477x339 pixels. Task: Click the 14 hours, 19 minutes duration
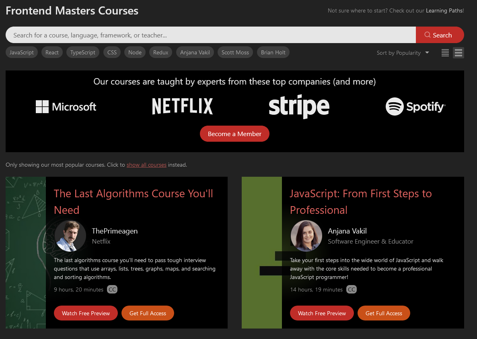tap(317, 289)
